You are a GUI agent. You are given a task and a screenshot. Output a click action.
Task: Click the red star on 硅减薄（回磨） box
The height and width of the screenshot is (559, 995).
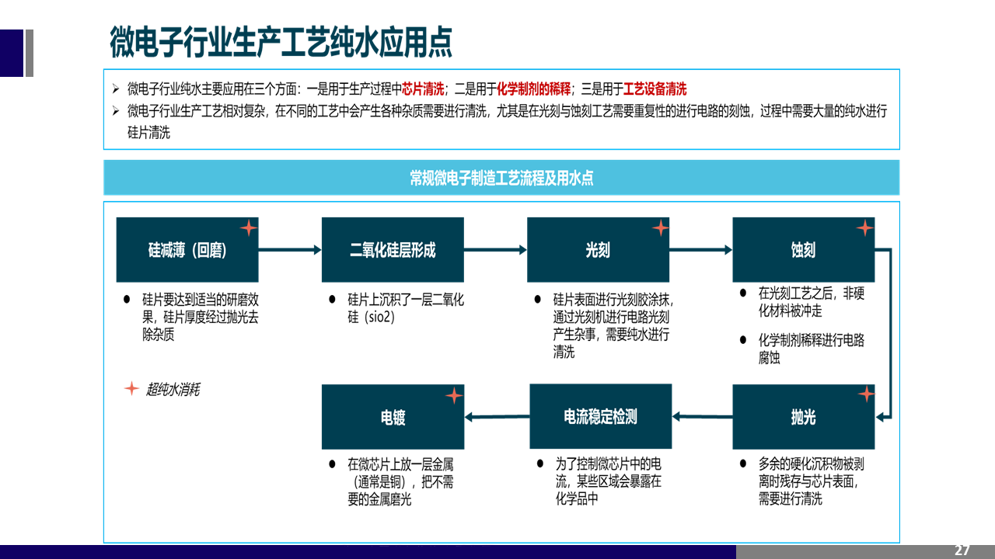tap(248, 228)
